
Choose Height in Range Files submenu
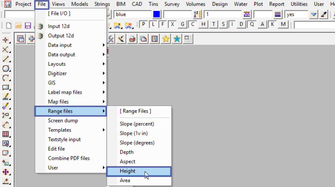139,171
